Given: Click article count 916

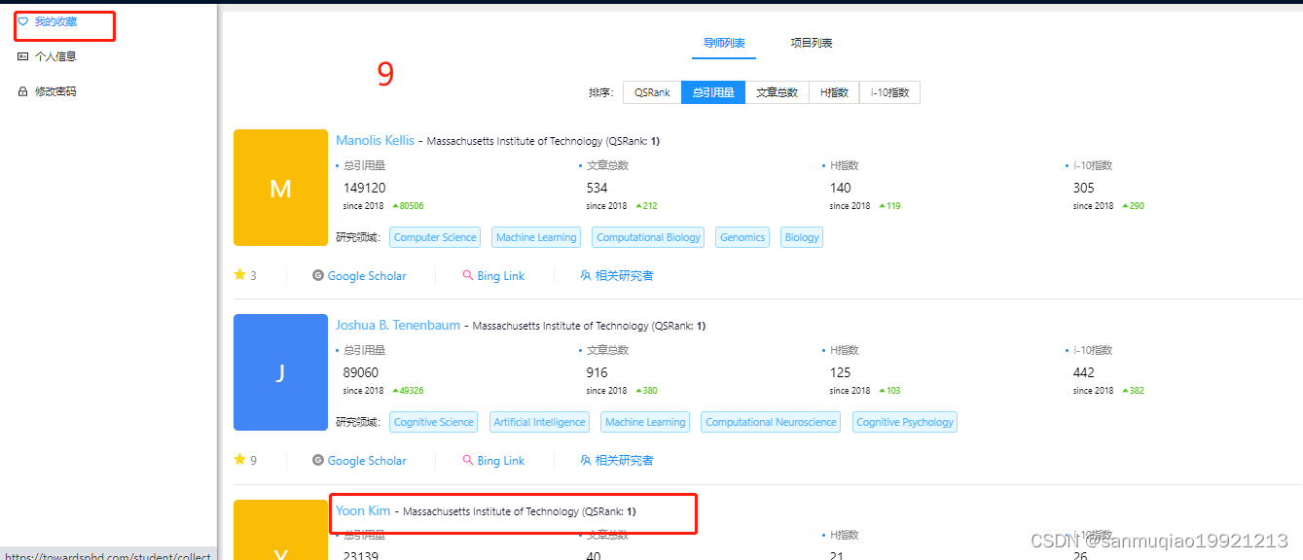Looking at the screenshot, I should click(597, 372).
